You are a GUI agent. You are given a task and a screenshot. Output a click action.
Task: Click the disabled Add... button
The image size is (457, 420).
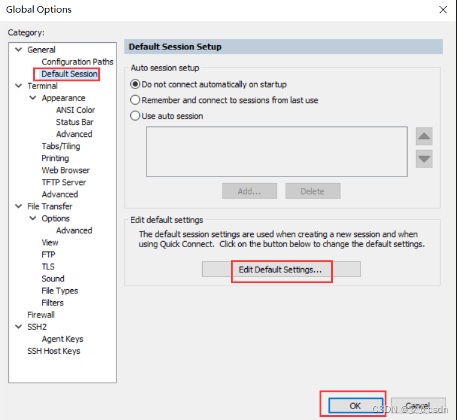tap(250, 191)
